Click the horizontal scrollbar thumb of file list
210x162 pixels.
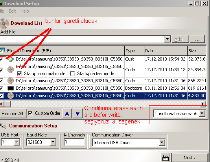coord(7,104)
